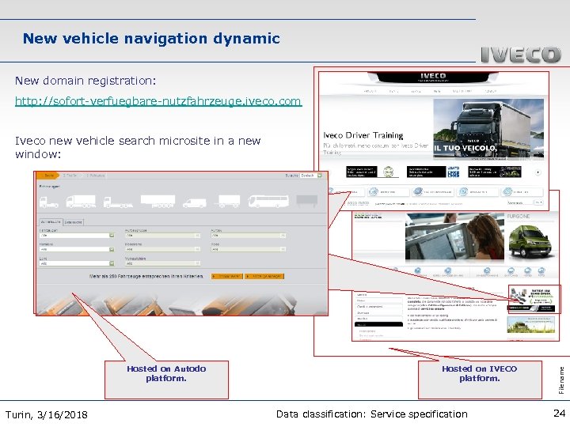Open the Fahrzeugart dropdown
This screenshot has height=427, width=570.
point(77,236)
